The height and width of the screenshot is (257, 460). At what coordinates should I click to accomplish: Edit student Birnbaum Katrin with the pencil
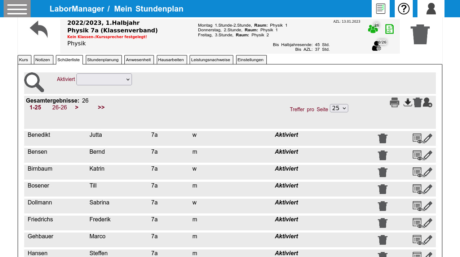pos(428,172)
